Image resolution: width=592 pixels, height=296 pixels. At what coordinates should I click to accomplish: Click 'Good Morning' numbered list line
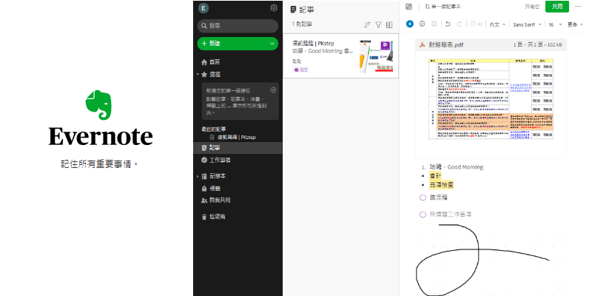456,167
